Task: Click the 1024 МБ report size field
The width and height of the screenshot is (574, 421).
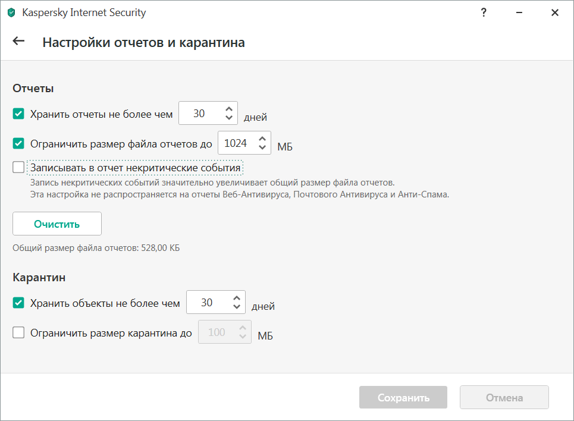Action: (236, 143)
